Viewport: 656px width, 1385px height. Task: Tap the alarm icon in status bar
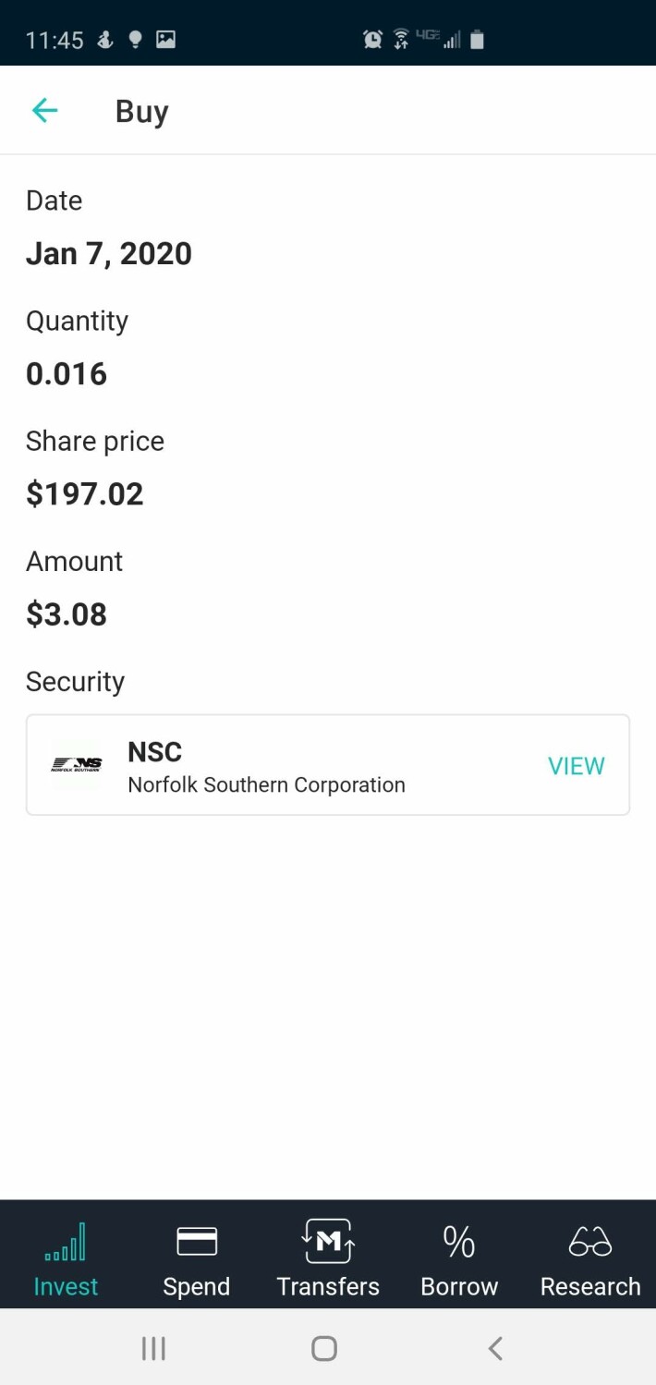pyautogui.click(x=373, y=39)
